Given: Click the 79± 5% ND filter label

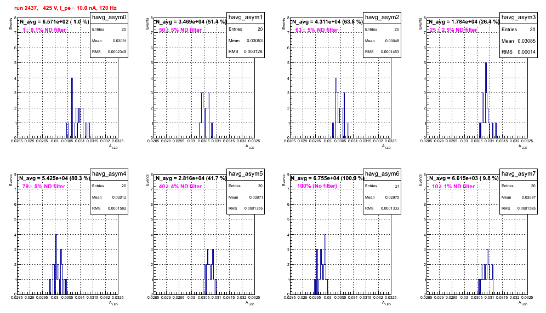Looking at the screenshot, I should pos(44,187).
